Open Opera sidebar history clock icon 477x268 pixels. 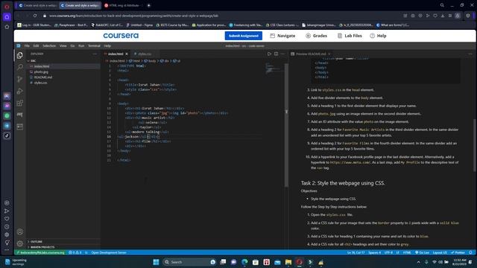(x=7, y=226)
